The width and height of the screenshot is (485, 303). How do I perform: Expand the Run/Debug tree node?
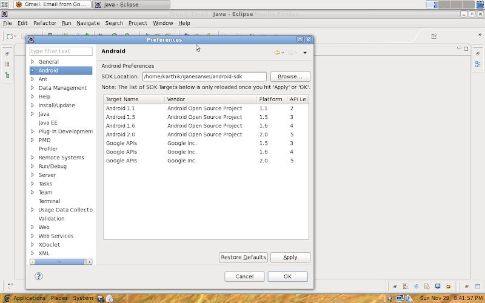tap(33, 166)
